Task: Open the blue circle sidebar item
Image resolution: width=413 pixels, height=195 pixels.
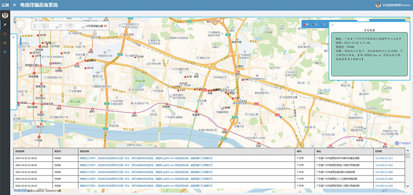Action: pyautogui.click(x=5, y=52)
